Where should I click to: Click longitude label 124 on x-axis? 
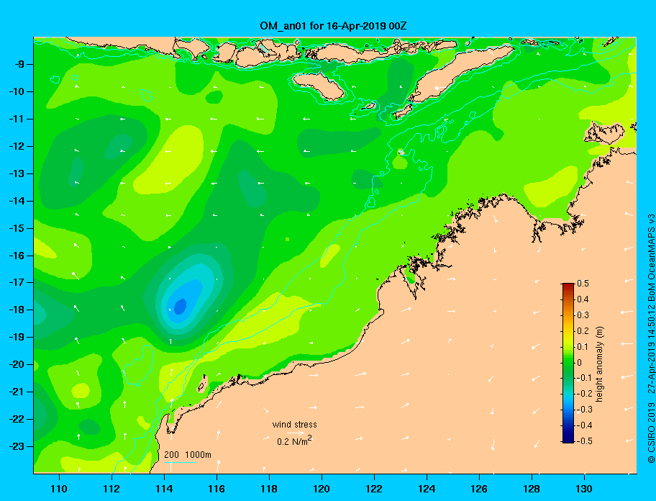coord(427,489)
